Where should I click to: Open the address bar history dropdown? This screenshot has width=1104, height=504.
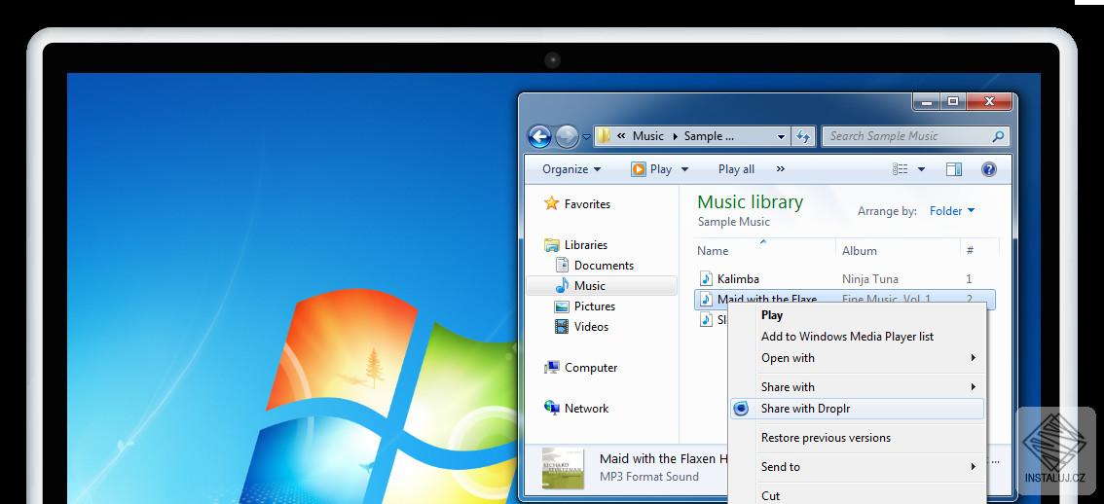coord(781,136)
